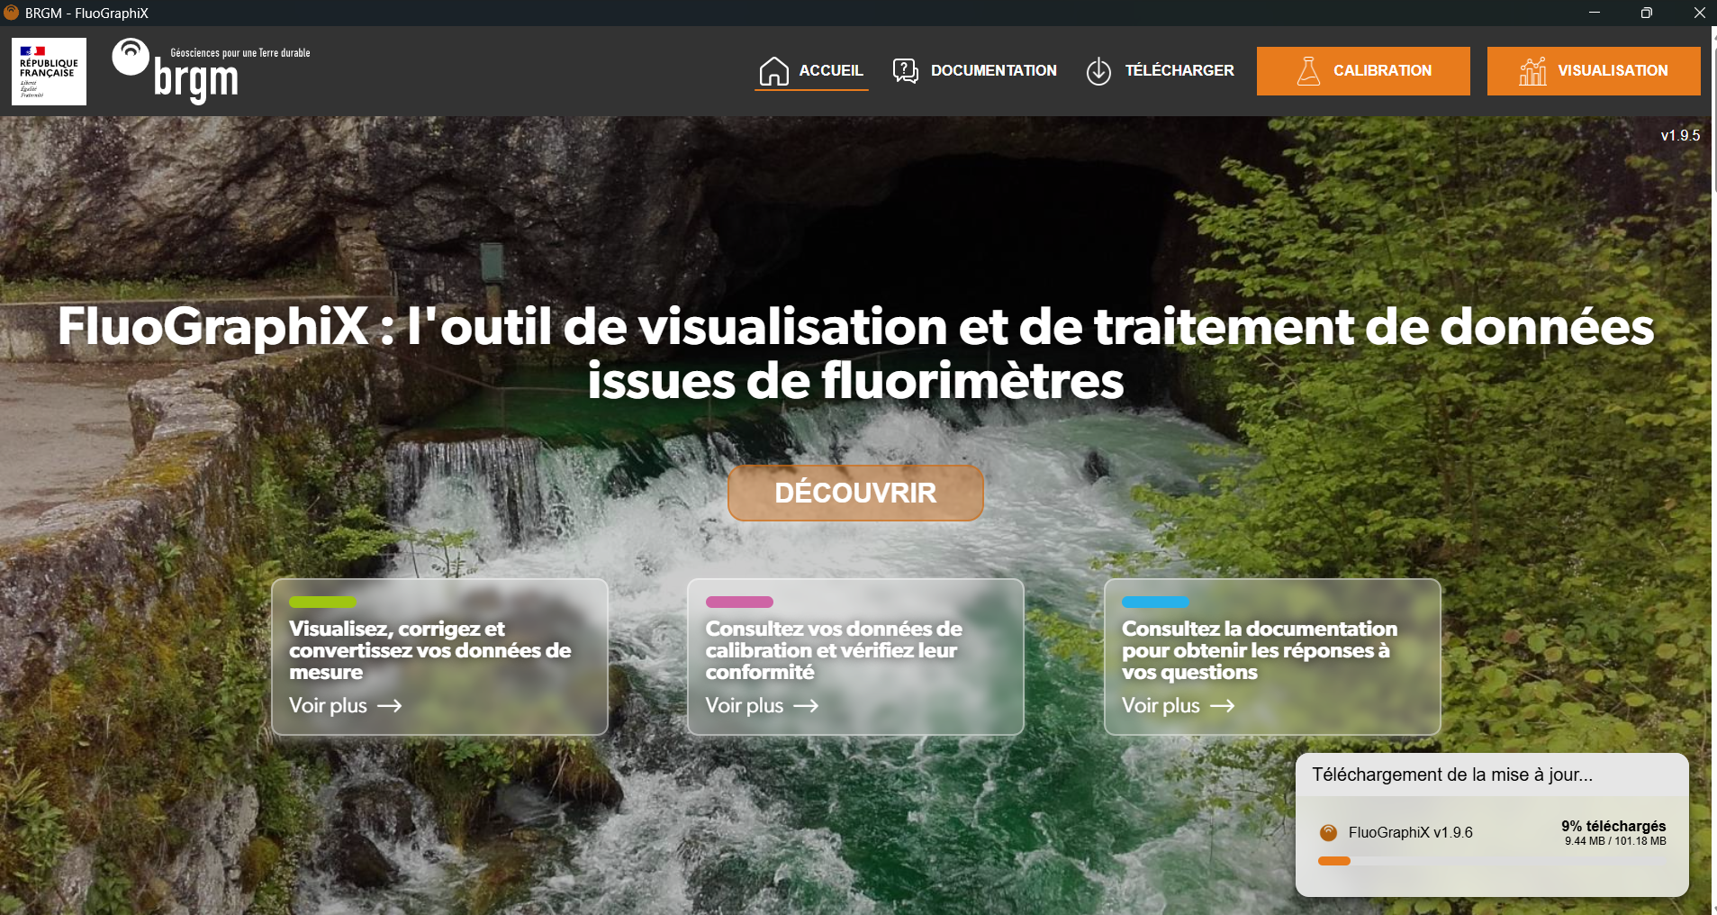The image size is (1717, 915).
Task: Open the Télécharger menu label
Action: click(x=1179, y=70)
